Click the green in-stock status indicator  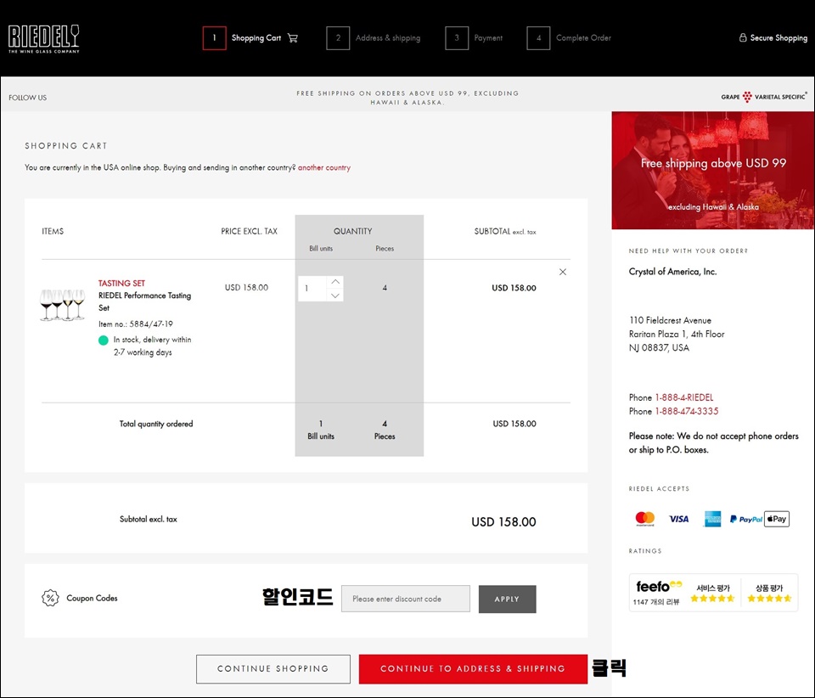104,341
